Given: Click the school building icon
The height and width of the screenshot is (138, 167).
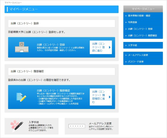Looking at the screenshot, I should (x=22, y=47).
